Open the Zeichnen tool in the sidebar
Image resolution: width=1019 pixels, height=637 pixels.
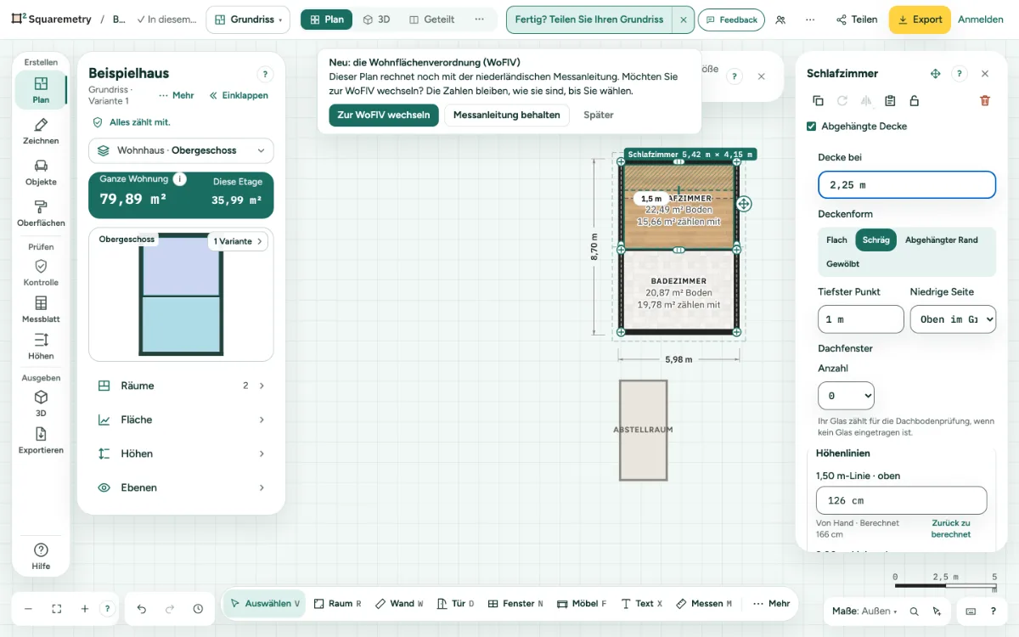[41, 131]
